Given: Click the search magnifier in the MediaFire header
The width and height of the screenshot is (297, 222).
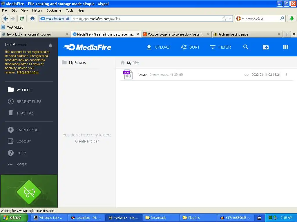Looking at the screenshot, I should click(246, 47).
